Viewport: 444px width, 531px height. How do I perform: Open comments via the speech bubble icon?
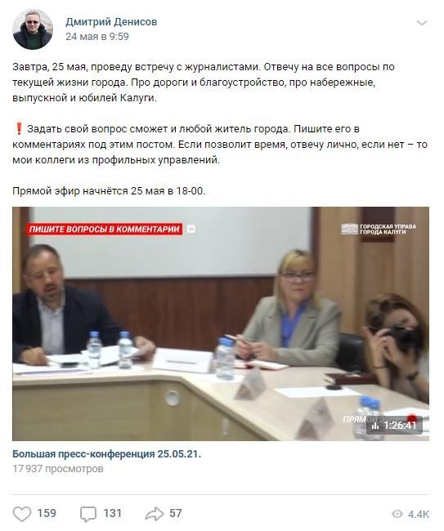pos(88,514)
